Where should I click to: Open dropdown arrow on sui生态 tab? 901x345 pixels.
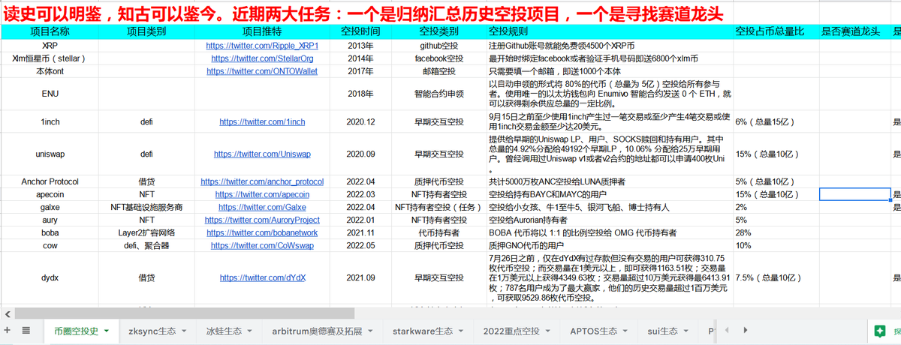(686, 331)
